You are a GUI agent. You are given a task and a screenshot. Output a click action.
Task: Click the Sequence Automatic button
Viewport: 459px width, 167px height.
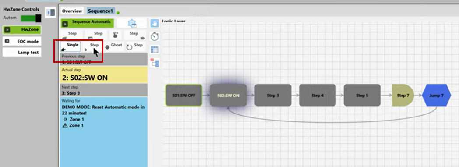click(x=87, y=23)
